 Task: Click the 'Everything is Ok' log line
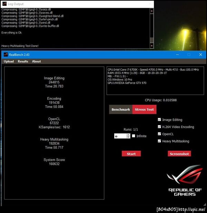tap(12, 33)
